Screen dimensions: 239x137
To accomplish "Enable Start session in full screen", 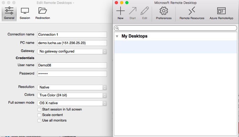I will [x=39, y=109].
